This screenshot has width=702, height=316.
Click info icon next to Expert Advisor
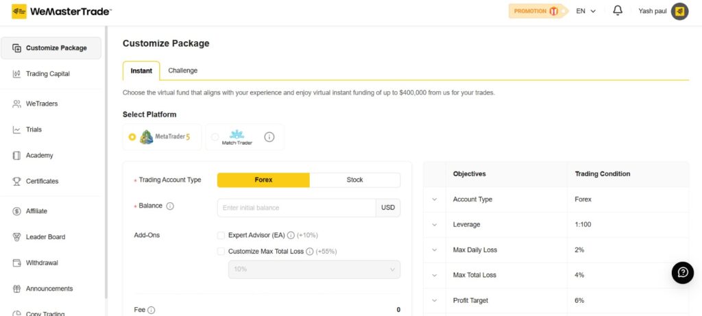(x=291, y=235)
